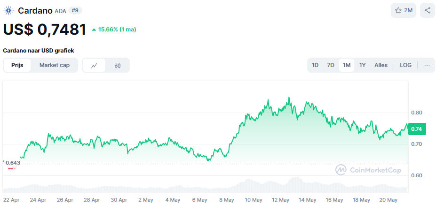
Task: Click the 28 Apr date label
Action: (x=92, y=200)
